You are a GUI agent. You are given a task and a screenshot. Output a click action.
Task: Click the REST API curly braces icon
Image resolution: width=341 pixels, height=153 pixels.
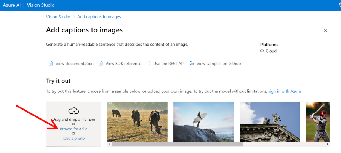[x=149, y=64]
